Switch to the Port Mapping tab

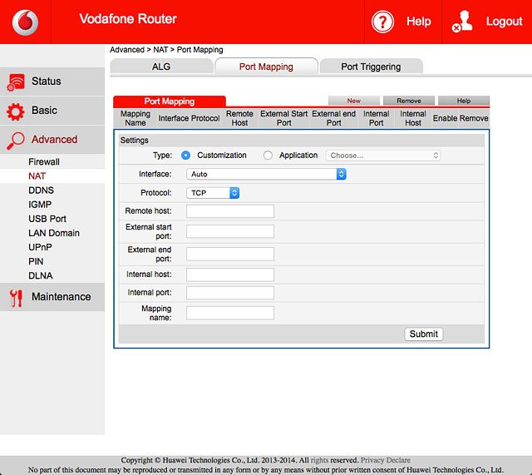[x=266, y=67]
